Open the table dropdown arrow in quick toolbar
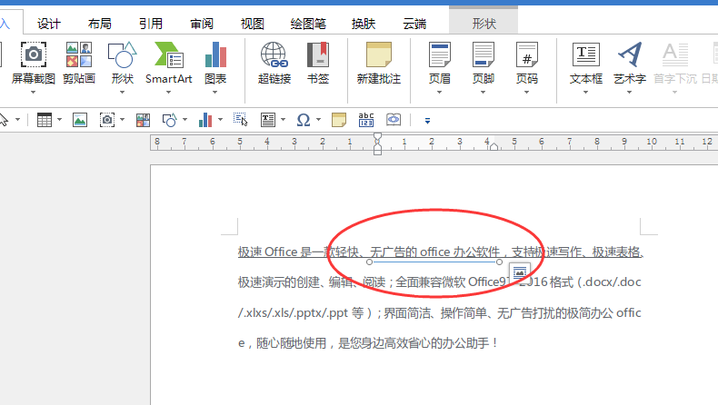 tap(59, 120)
